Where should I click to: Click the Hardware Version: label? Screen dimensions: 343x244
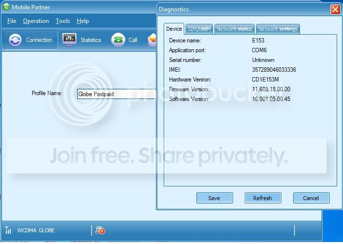[190, 80]
